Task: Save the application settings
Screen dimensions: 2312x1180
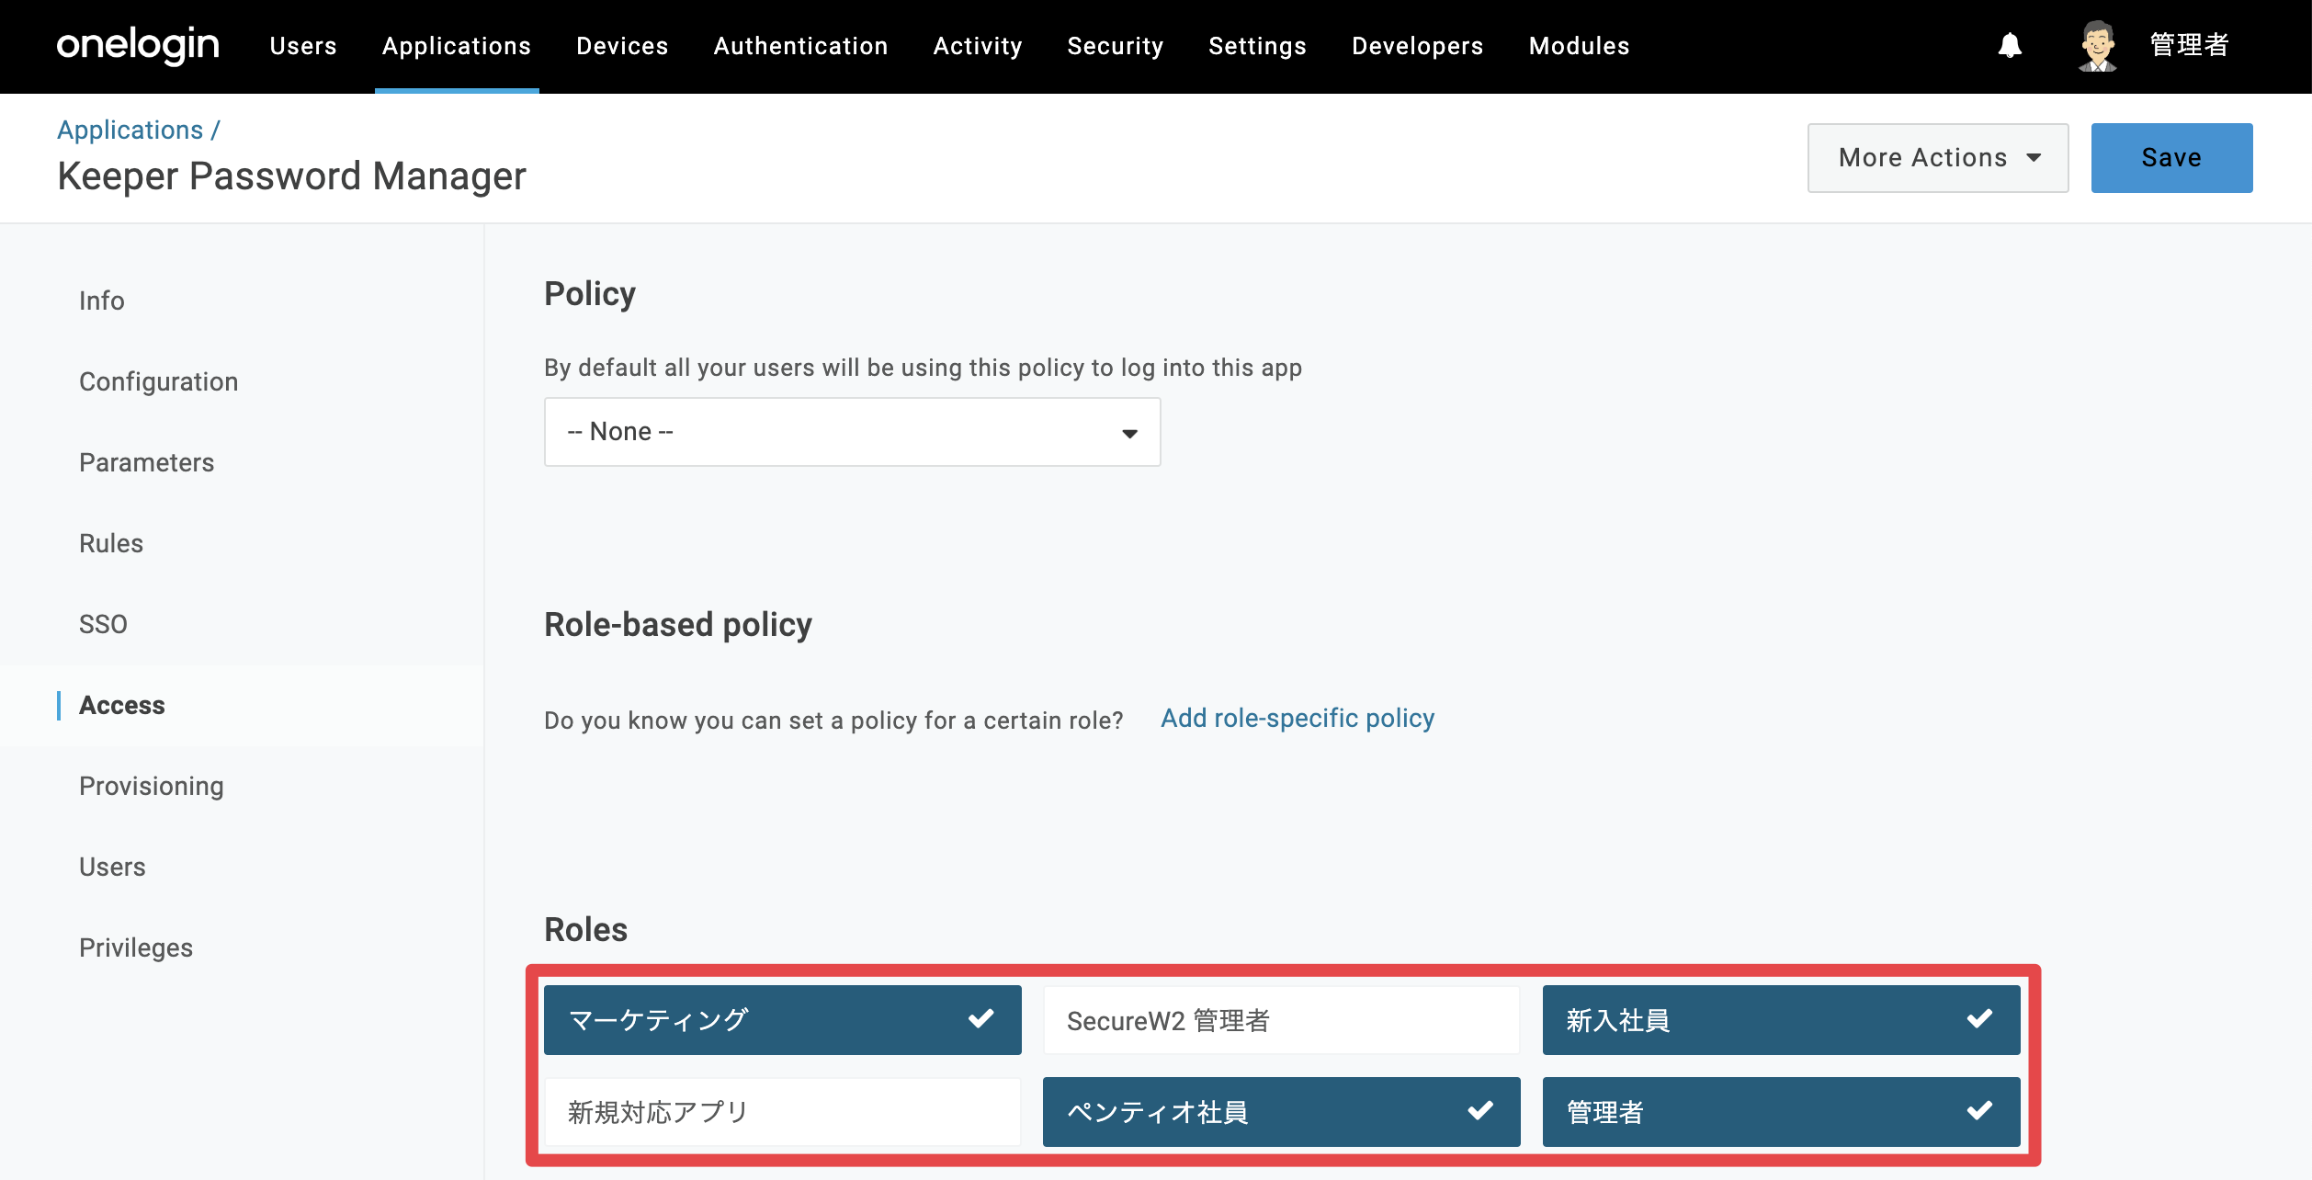Action: 2171,158
